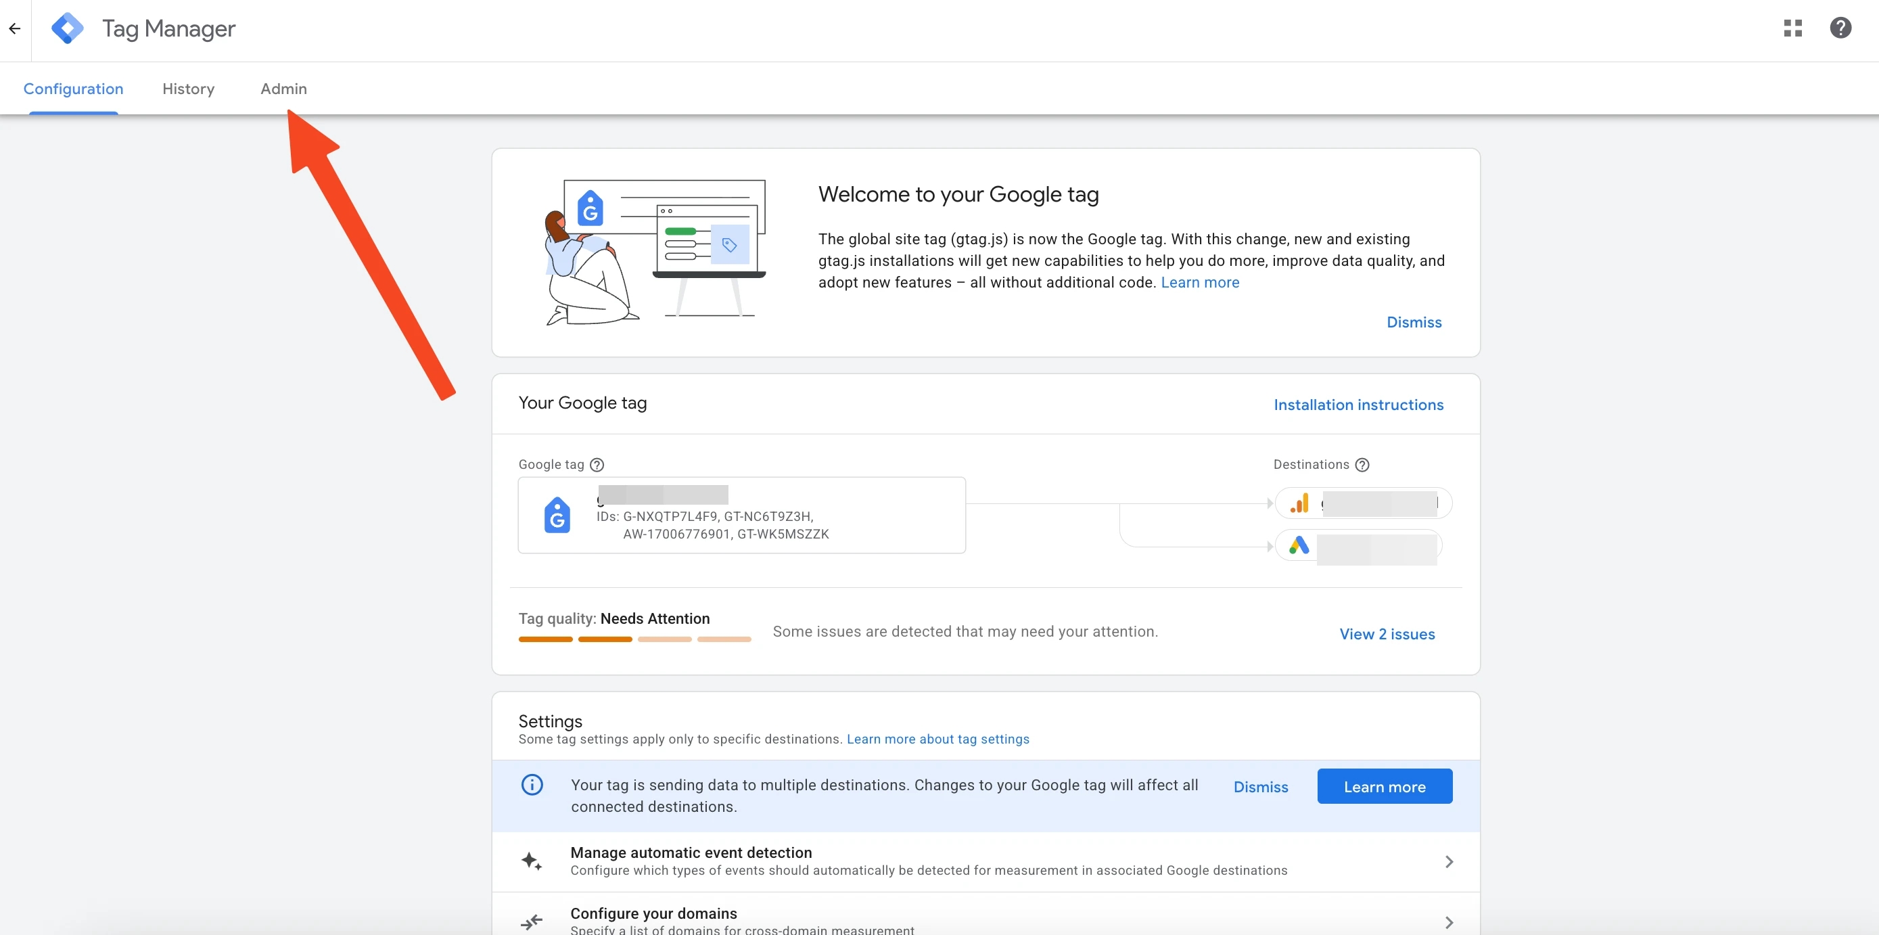Click the back arrow icon
Screen dimensions: 1879x935
(x=15, y=29)
